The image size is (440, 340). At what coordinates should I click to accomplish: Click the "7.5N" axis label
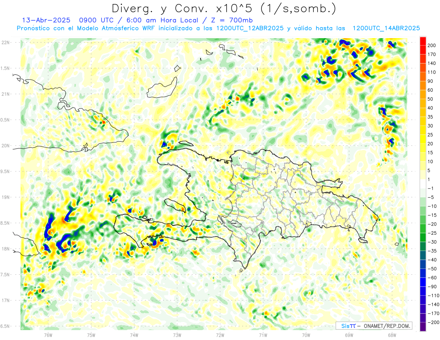coord(5,275)
